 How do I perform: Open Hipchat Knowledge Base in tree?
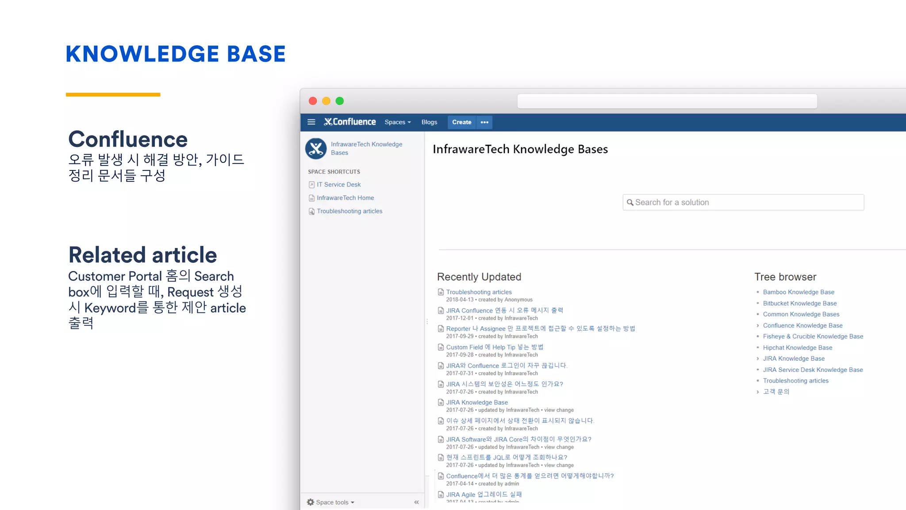(798, 348)
